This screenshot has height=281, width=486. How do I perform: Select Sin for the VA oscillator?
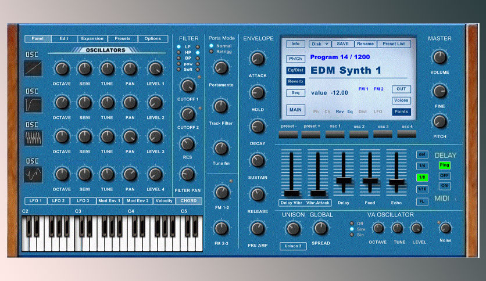tap(352, 235)
